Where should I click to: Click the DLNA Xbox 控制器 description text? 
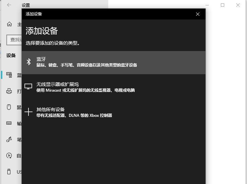click(x=74, y=116)
